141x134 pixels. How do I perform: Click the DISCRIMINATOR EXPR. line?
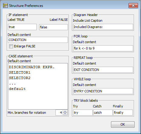point(32,67)
